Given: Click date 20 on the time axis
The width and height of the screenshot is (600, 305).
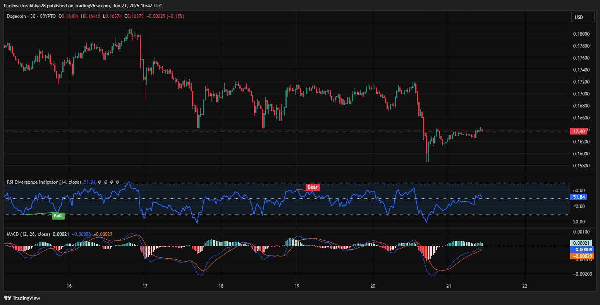Looking at the screenshot, I should [x=373, y=286].
